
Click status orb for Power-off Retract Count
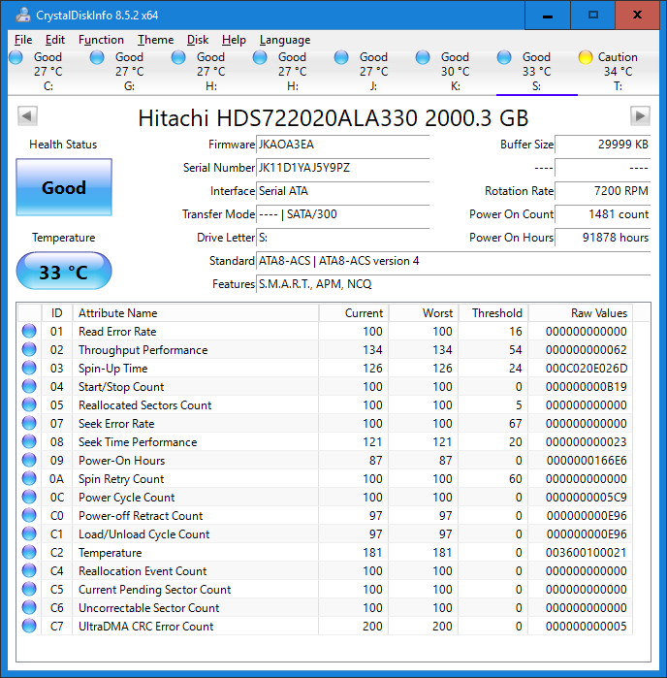(29, 515)
